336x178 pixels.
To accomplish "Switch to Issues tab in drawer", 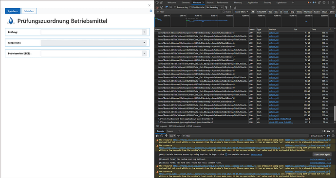I will pos(170,131).
